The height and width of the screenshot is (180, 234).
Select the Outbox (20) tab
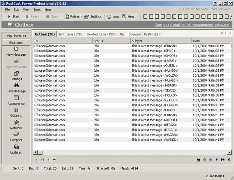45,34
